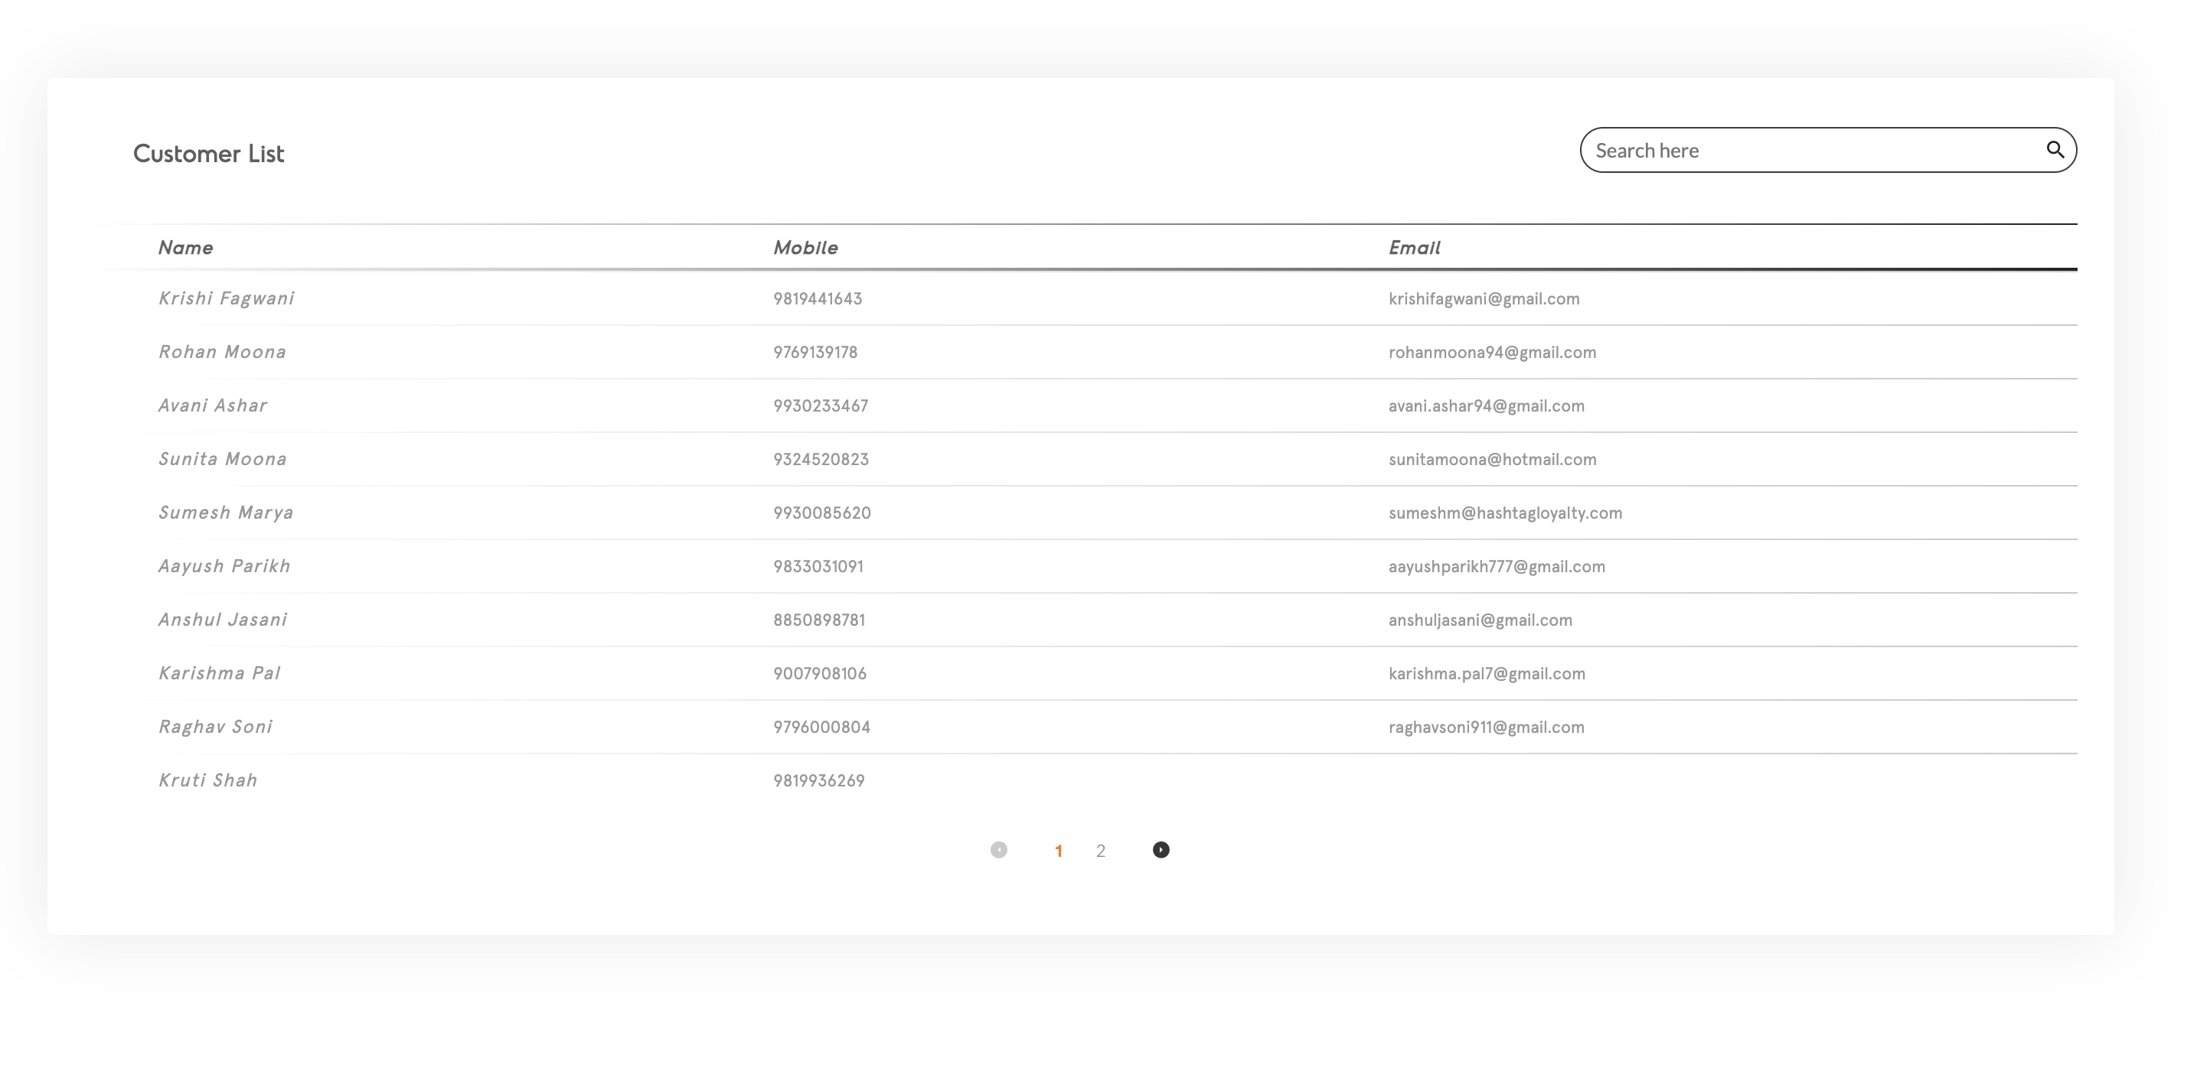Select page 1 in pagination

[1059, 851]
